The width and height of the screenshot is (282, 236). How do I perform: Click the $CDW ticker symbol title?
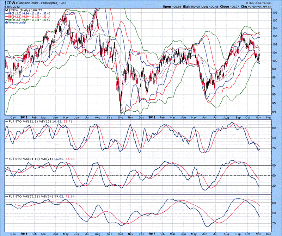[x=10, y=2]
